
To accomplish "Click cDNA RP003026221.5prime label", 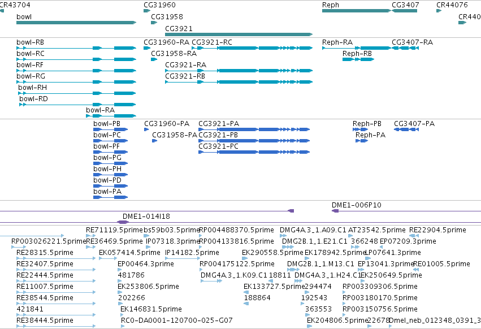I will coord(49,241).
